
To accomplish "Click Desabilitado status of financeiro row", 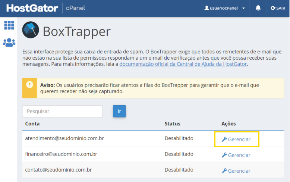I will coord(179,154).
